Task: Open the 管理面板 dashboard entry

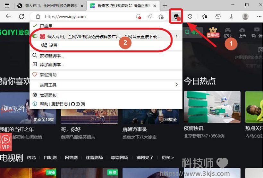Action: (x=106, y=95)
